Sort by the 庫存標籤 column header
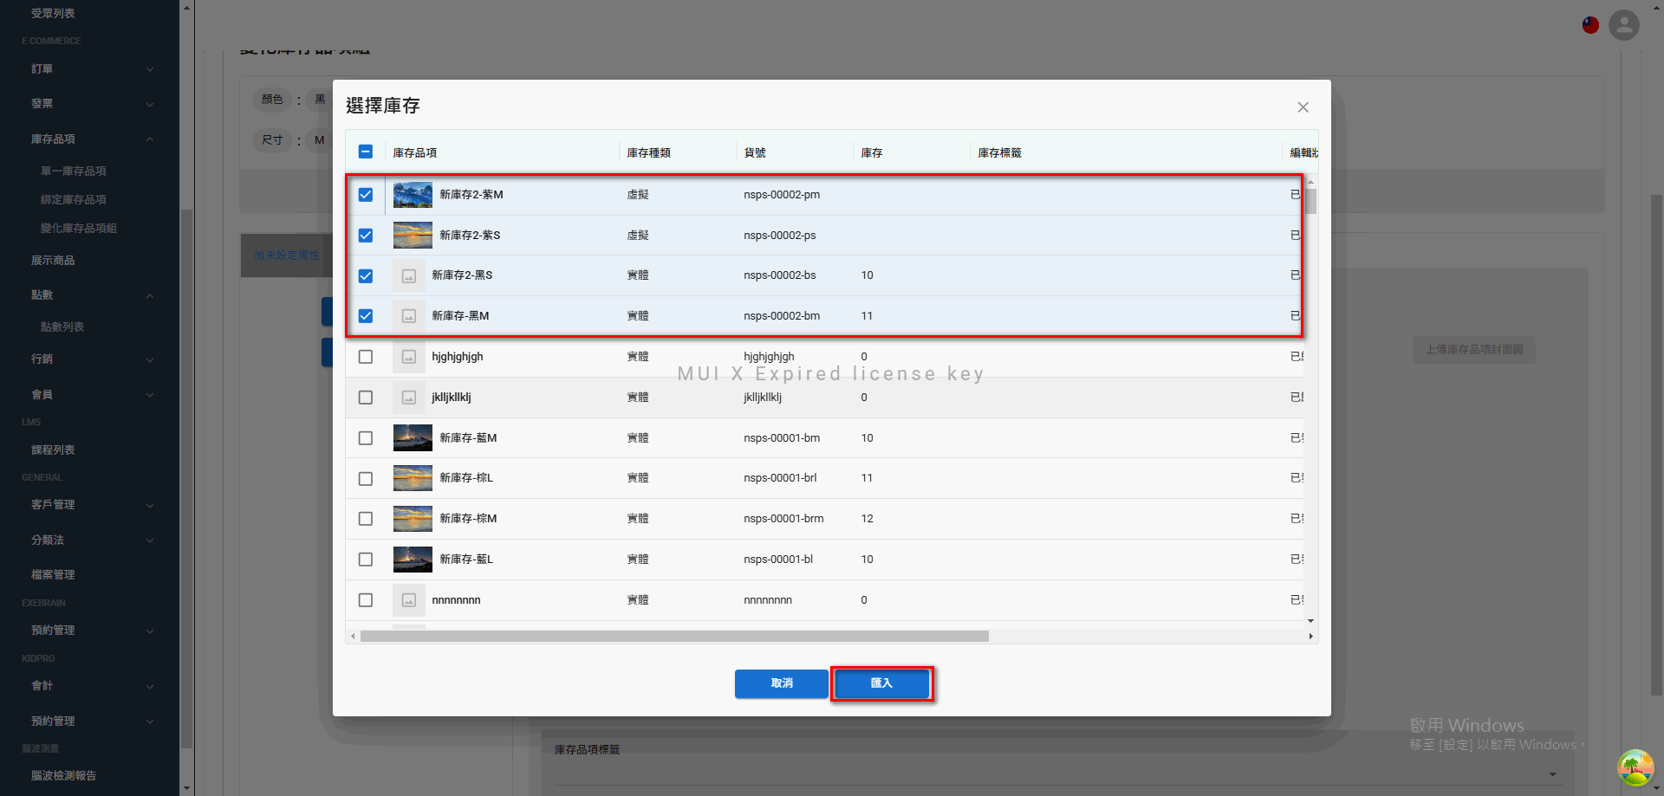 coord(1000,153)
